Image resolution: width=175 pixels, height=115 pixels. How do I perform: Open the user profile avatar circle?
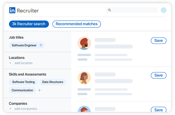[x=164, y=10]
